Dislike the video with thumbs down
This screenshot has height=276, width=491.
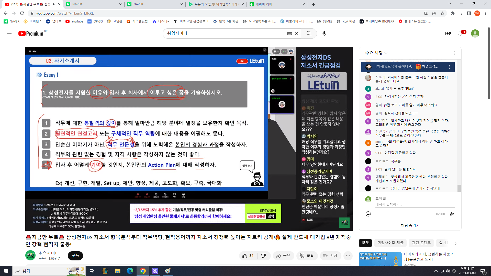[263, 256]
